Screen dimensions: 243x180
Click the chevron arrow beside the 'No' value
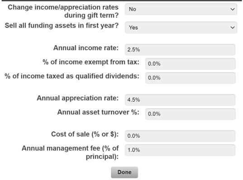232,9
